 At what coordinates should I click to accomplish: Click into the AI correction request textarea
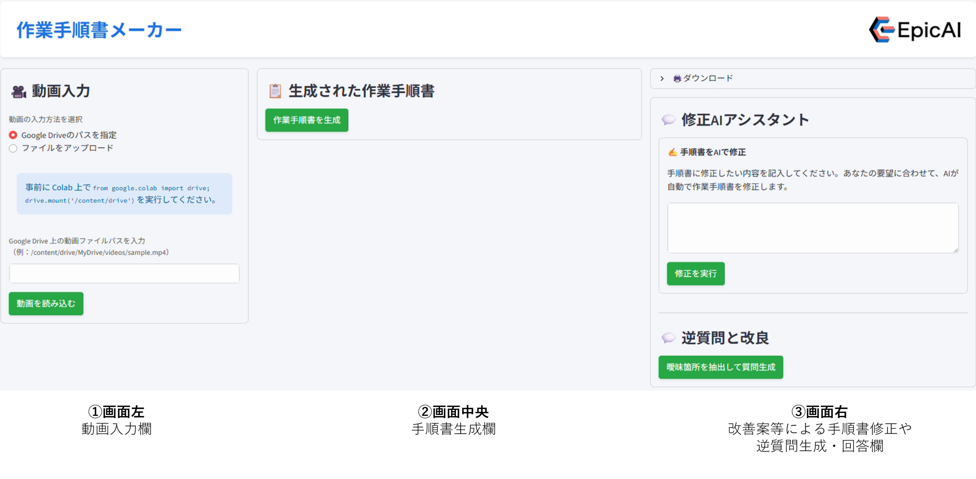coord(812,228)
